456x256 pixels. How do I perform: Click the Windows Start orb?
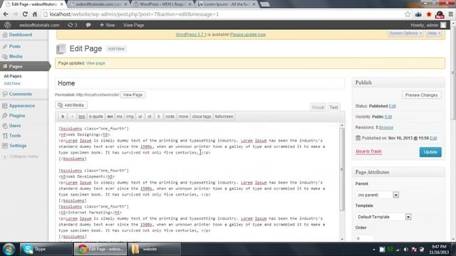[9, 249]
